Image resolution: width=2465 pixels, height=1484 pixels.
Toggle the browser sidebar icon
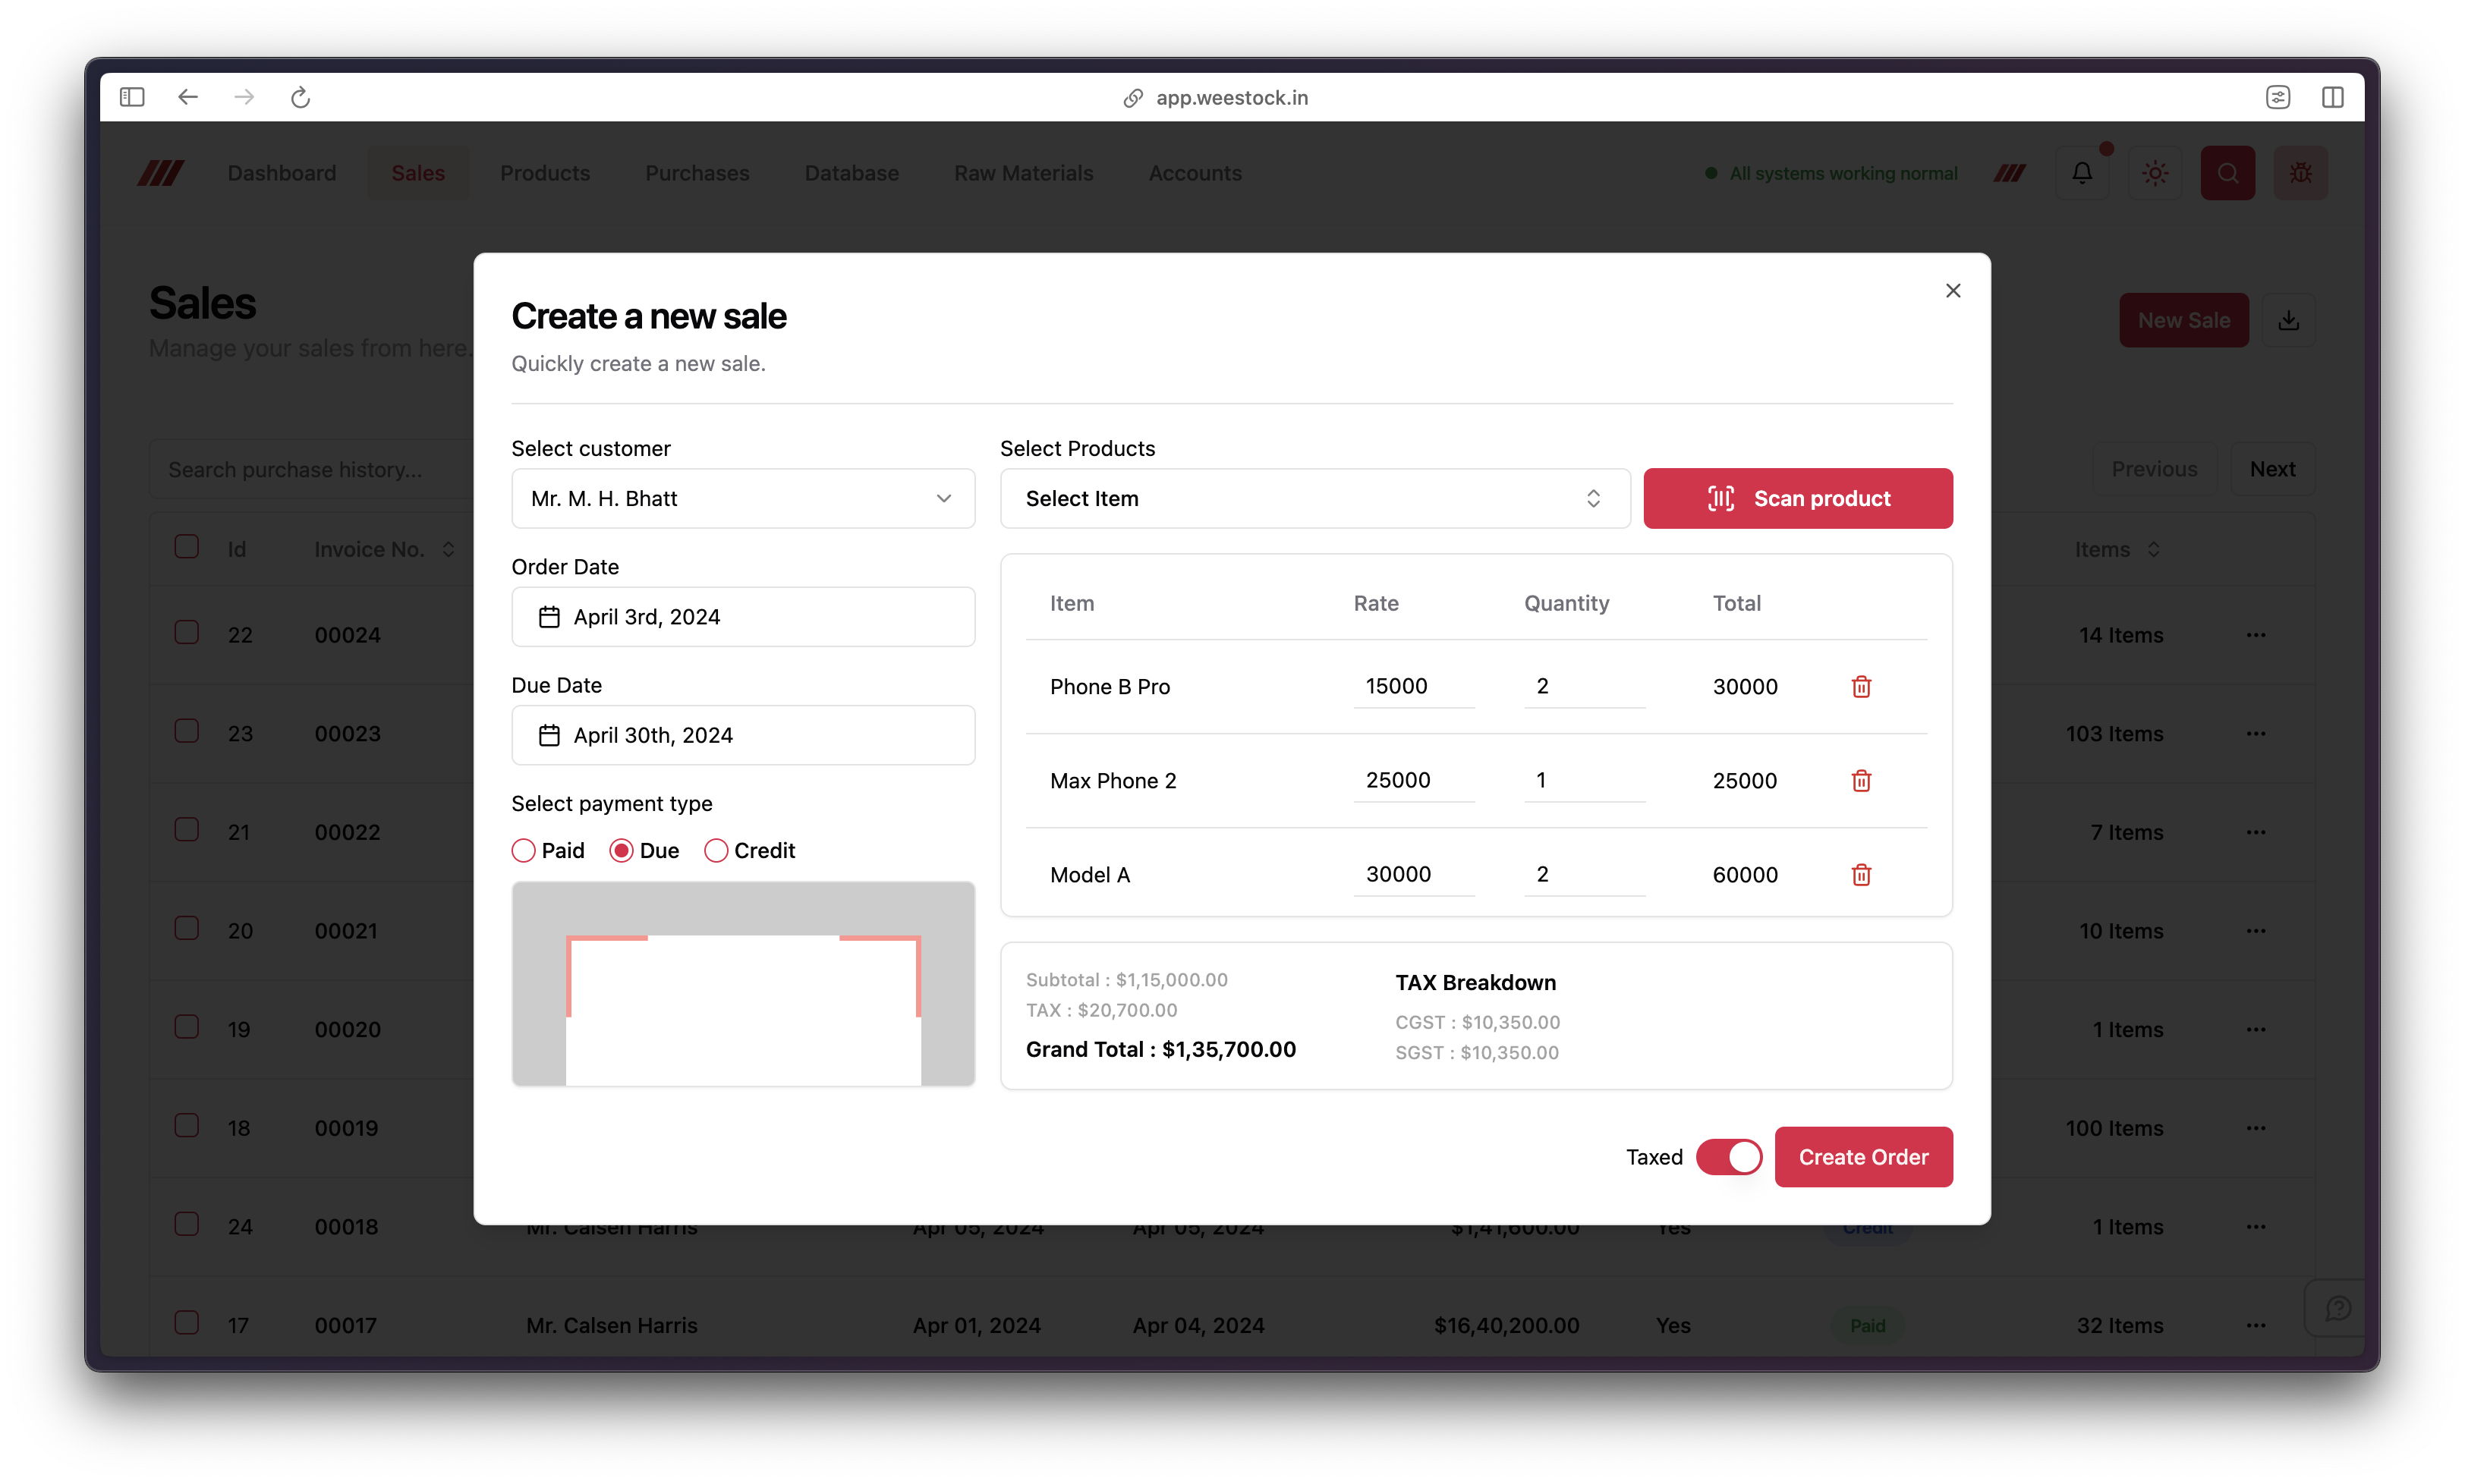click(x=132, y=97)
